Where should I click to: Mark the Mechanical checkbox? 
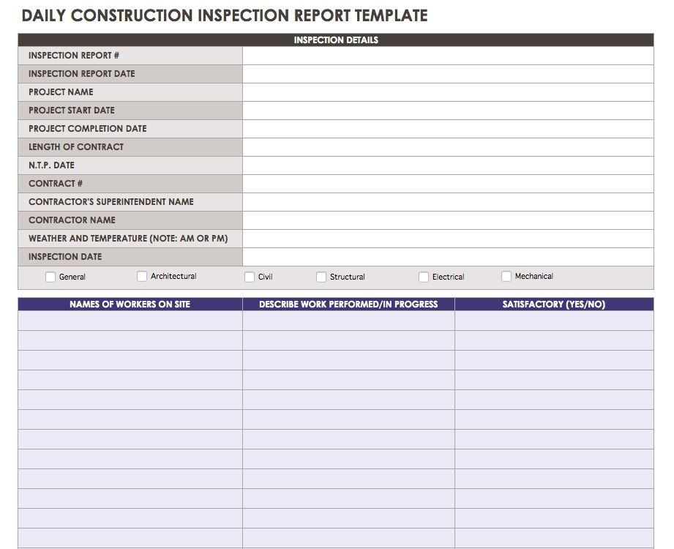[506, 277]
